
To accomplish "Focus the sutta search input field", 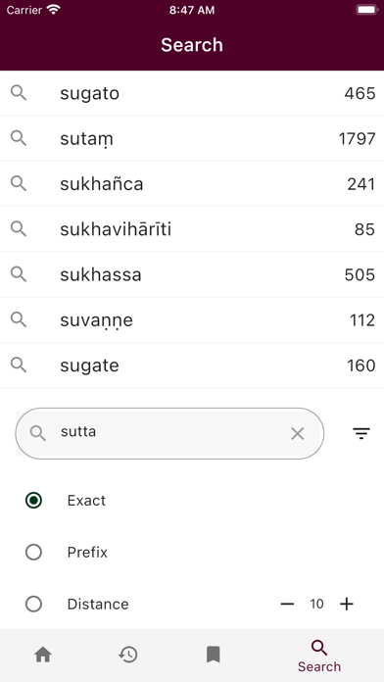I will 169,433.
